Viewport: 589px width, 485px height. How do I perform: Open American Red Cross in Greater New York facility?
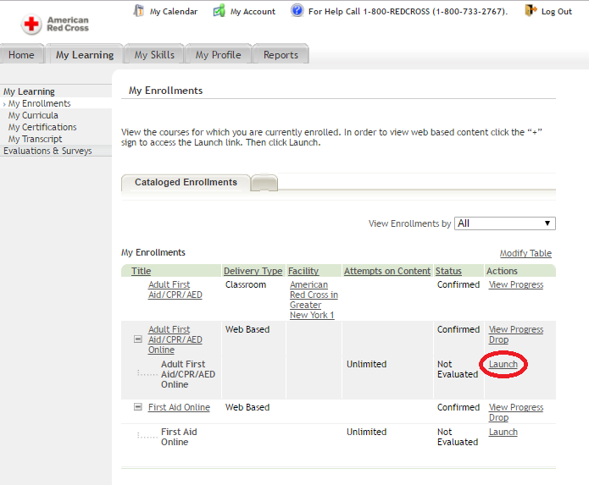click(x=314, y=300)
